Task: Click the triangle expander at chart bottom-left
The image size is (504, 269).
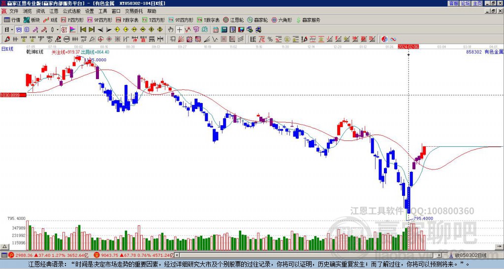Action: tap(4, 247)
